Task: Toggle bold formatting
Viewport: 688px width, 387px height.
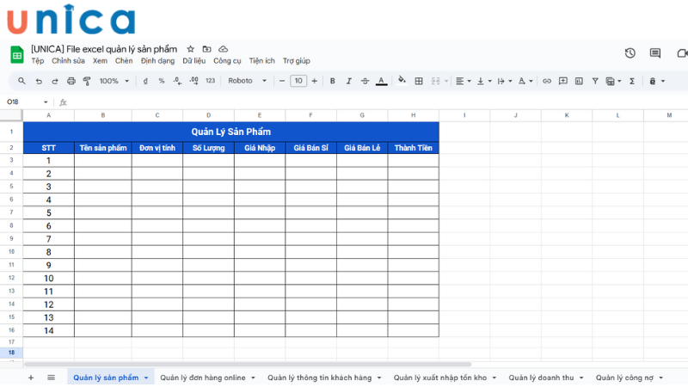Action: point(333,81)
